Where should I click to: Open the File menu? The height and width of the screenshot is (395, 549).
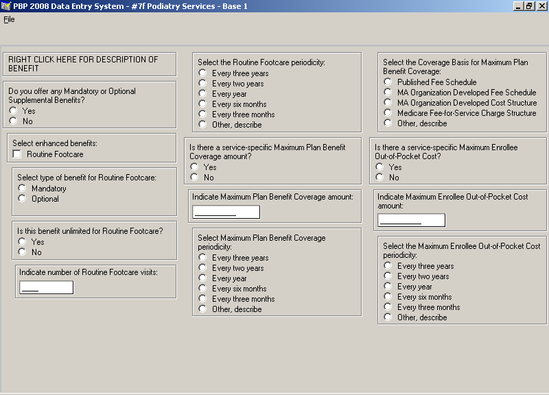[9, 19]
